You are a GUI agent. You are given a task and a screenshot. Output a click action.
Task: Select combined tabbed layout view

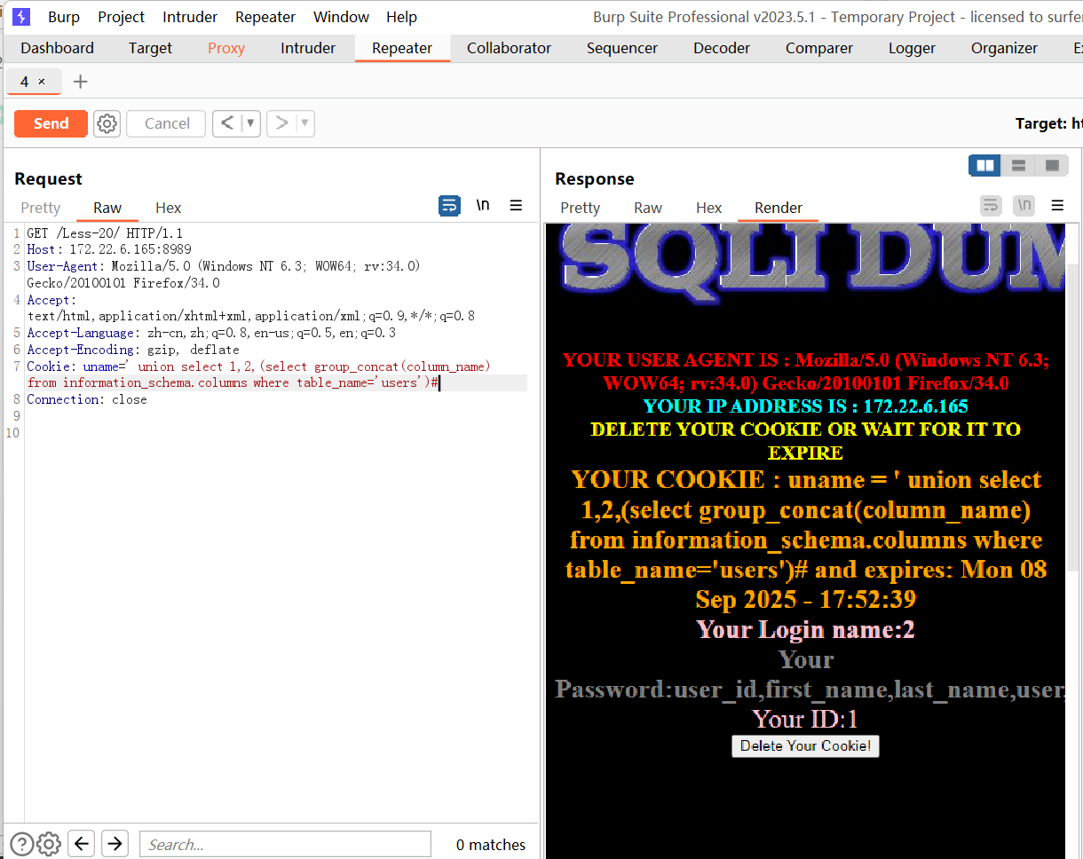coord(1052,165)
